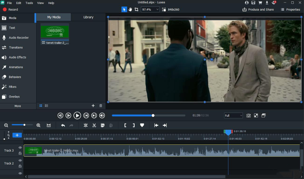Image resolution: width=304 pixels, height=179 pixels.
Task: Jump to the start of the video
Action: tap(86, 116)
